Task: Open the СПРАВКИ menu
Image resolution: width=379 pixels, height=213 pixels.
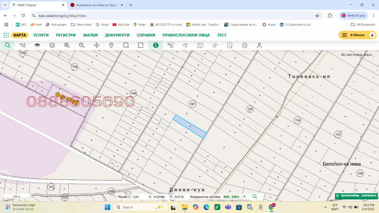Action: pos(146,35)
